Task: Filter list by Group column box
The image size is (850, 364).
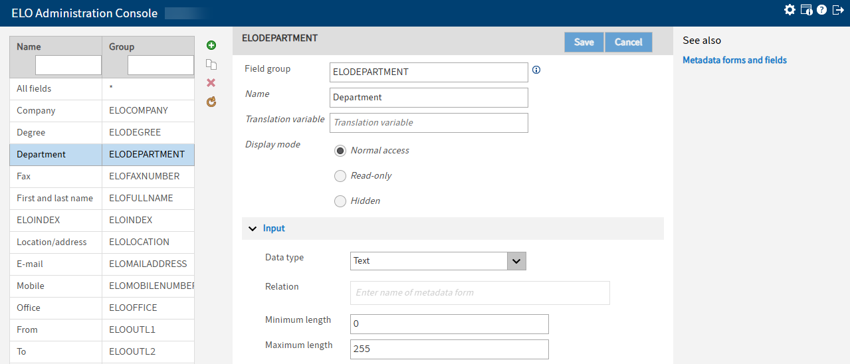Action: tap(161, 65)
